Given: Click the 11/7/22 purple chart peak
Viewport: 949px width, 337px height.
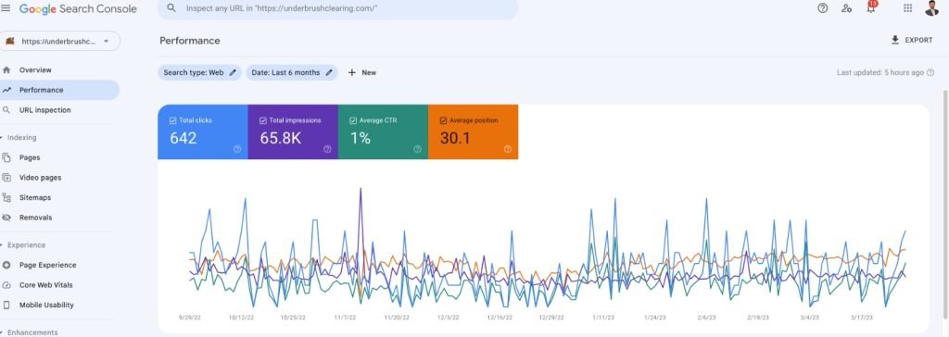Looking at the screenshot, I should tap(361, 189).
